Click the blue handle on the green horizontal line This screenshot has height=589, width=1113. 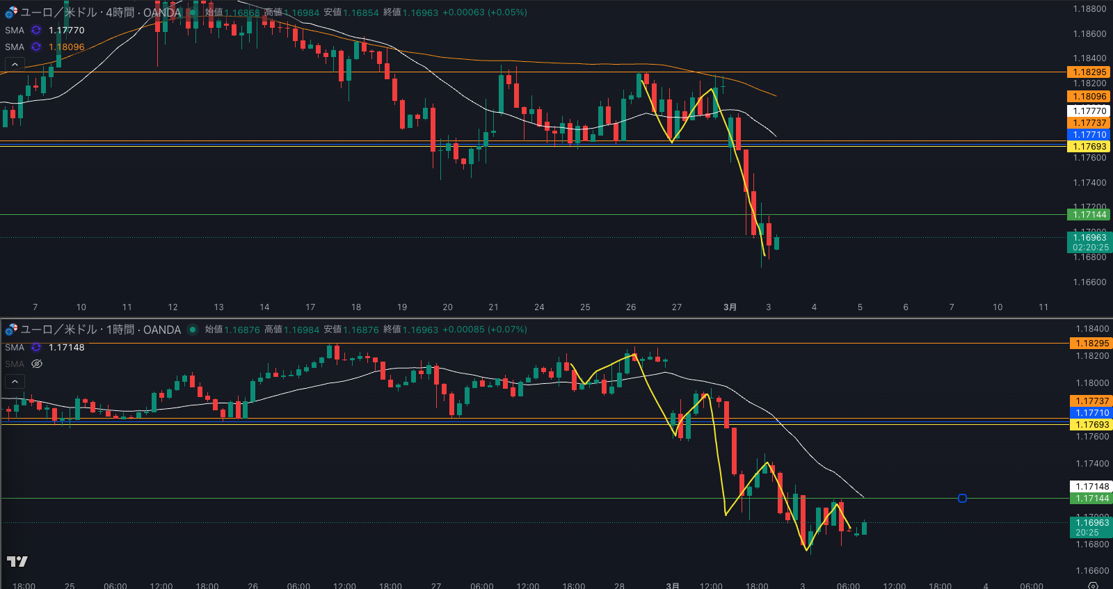tap(962, 498)
